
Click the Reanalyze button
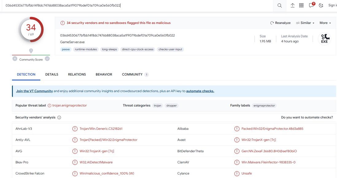[x=280, y=23]
